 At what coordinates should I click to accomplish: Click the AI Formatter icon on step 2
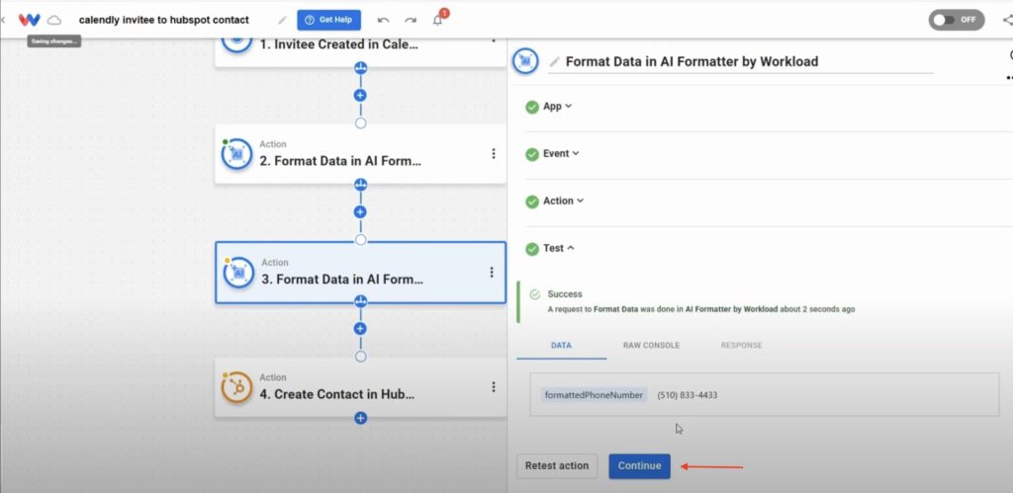click(237, 154)
